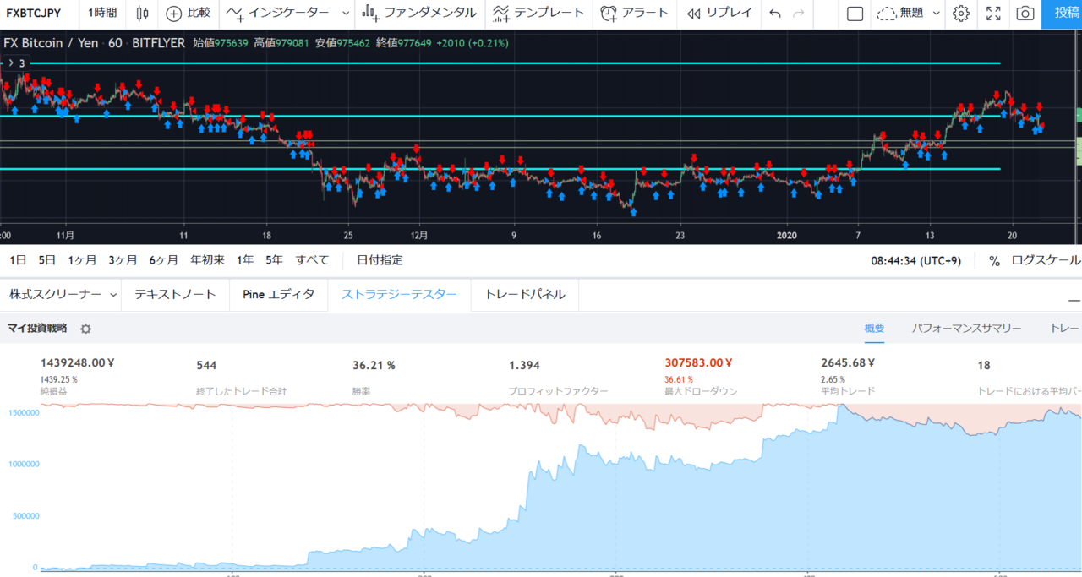Open timezone menu at 08:44:34 (UTC+9)
1082x577 pixels.
tap(915, 261)
